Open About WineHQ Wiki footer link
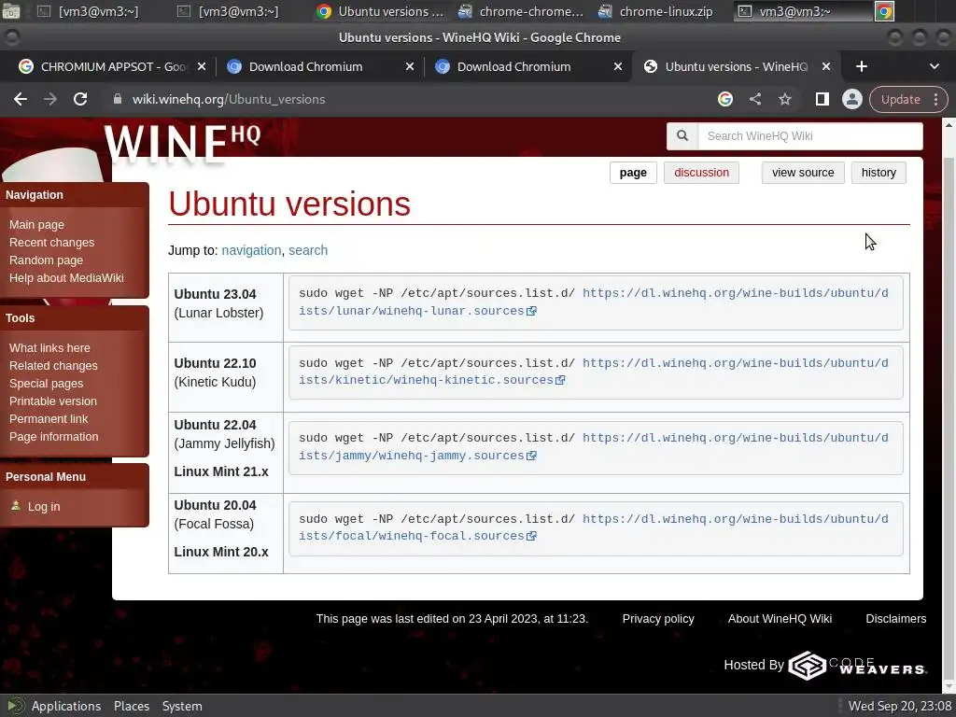 (x=780, y=619)
